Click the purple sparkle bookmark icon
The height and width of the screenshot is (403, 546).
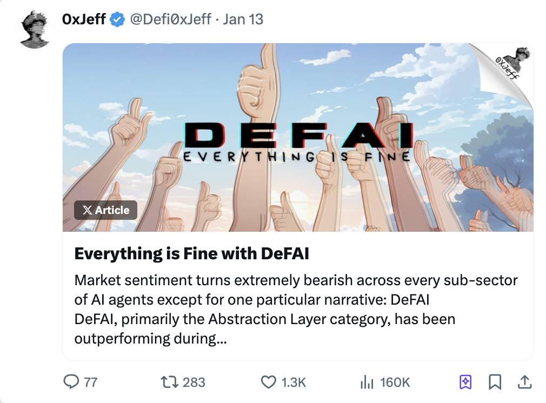(x=465, y=382)
